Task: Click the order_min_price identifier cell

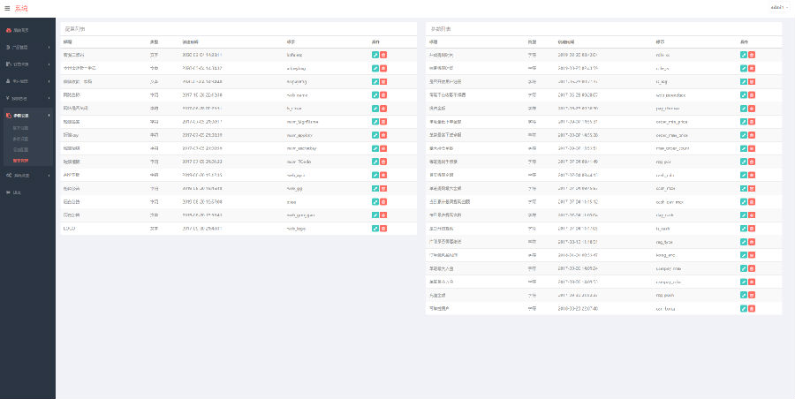Action: [x=672, y=122]
